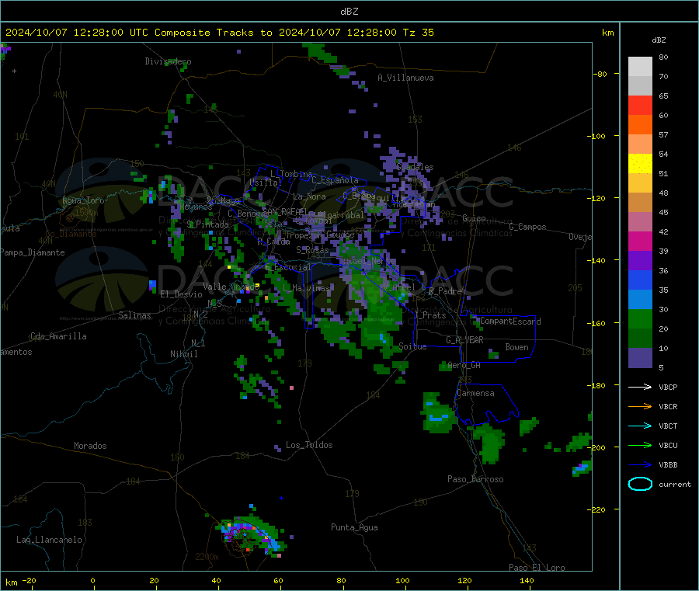Click the 'Punta_Agua' map label
Image resolution: width=699 pixels, height=591 pixels.
(x=354, y=527)
